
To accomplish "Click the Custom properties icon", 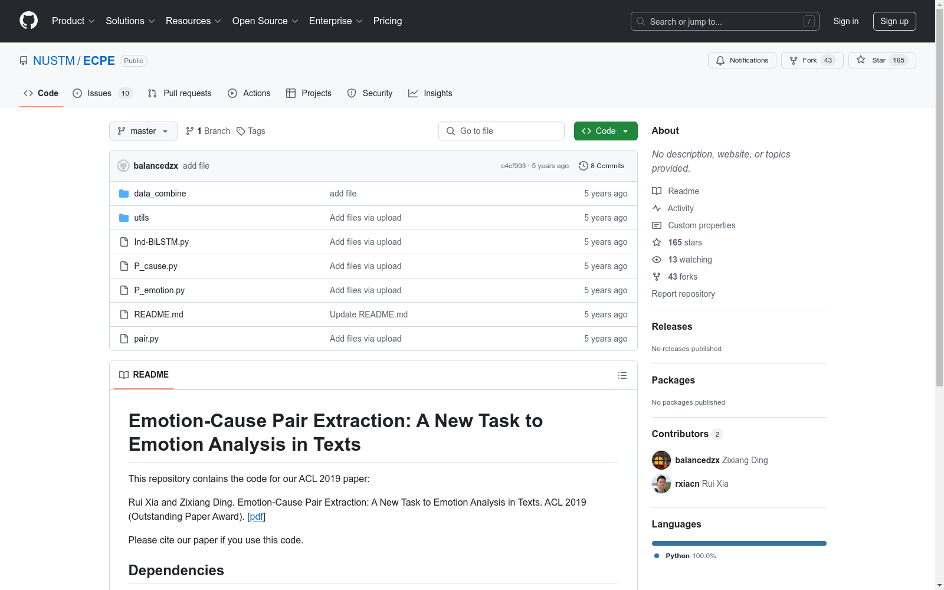I will (x=657, y=225).
